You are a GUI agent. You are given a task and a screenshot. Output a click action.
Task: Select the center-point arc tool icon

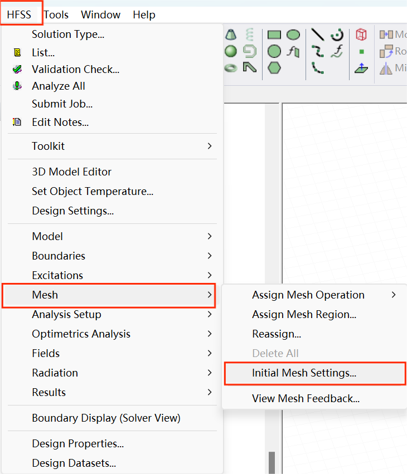click(337, 35)
